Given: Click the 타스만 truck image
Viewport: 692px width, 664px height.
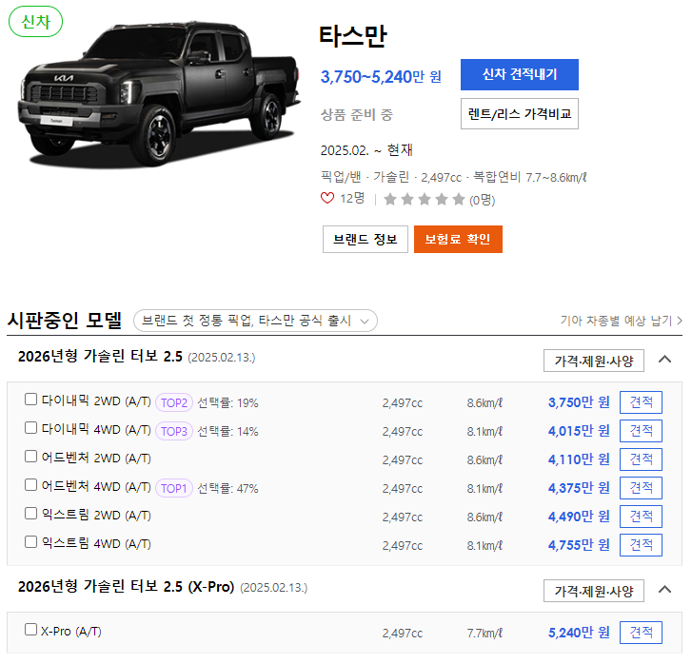Looking at the screenshot, I should pyautogui.click(x=160, y=93).
